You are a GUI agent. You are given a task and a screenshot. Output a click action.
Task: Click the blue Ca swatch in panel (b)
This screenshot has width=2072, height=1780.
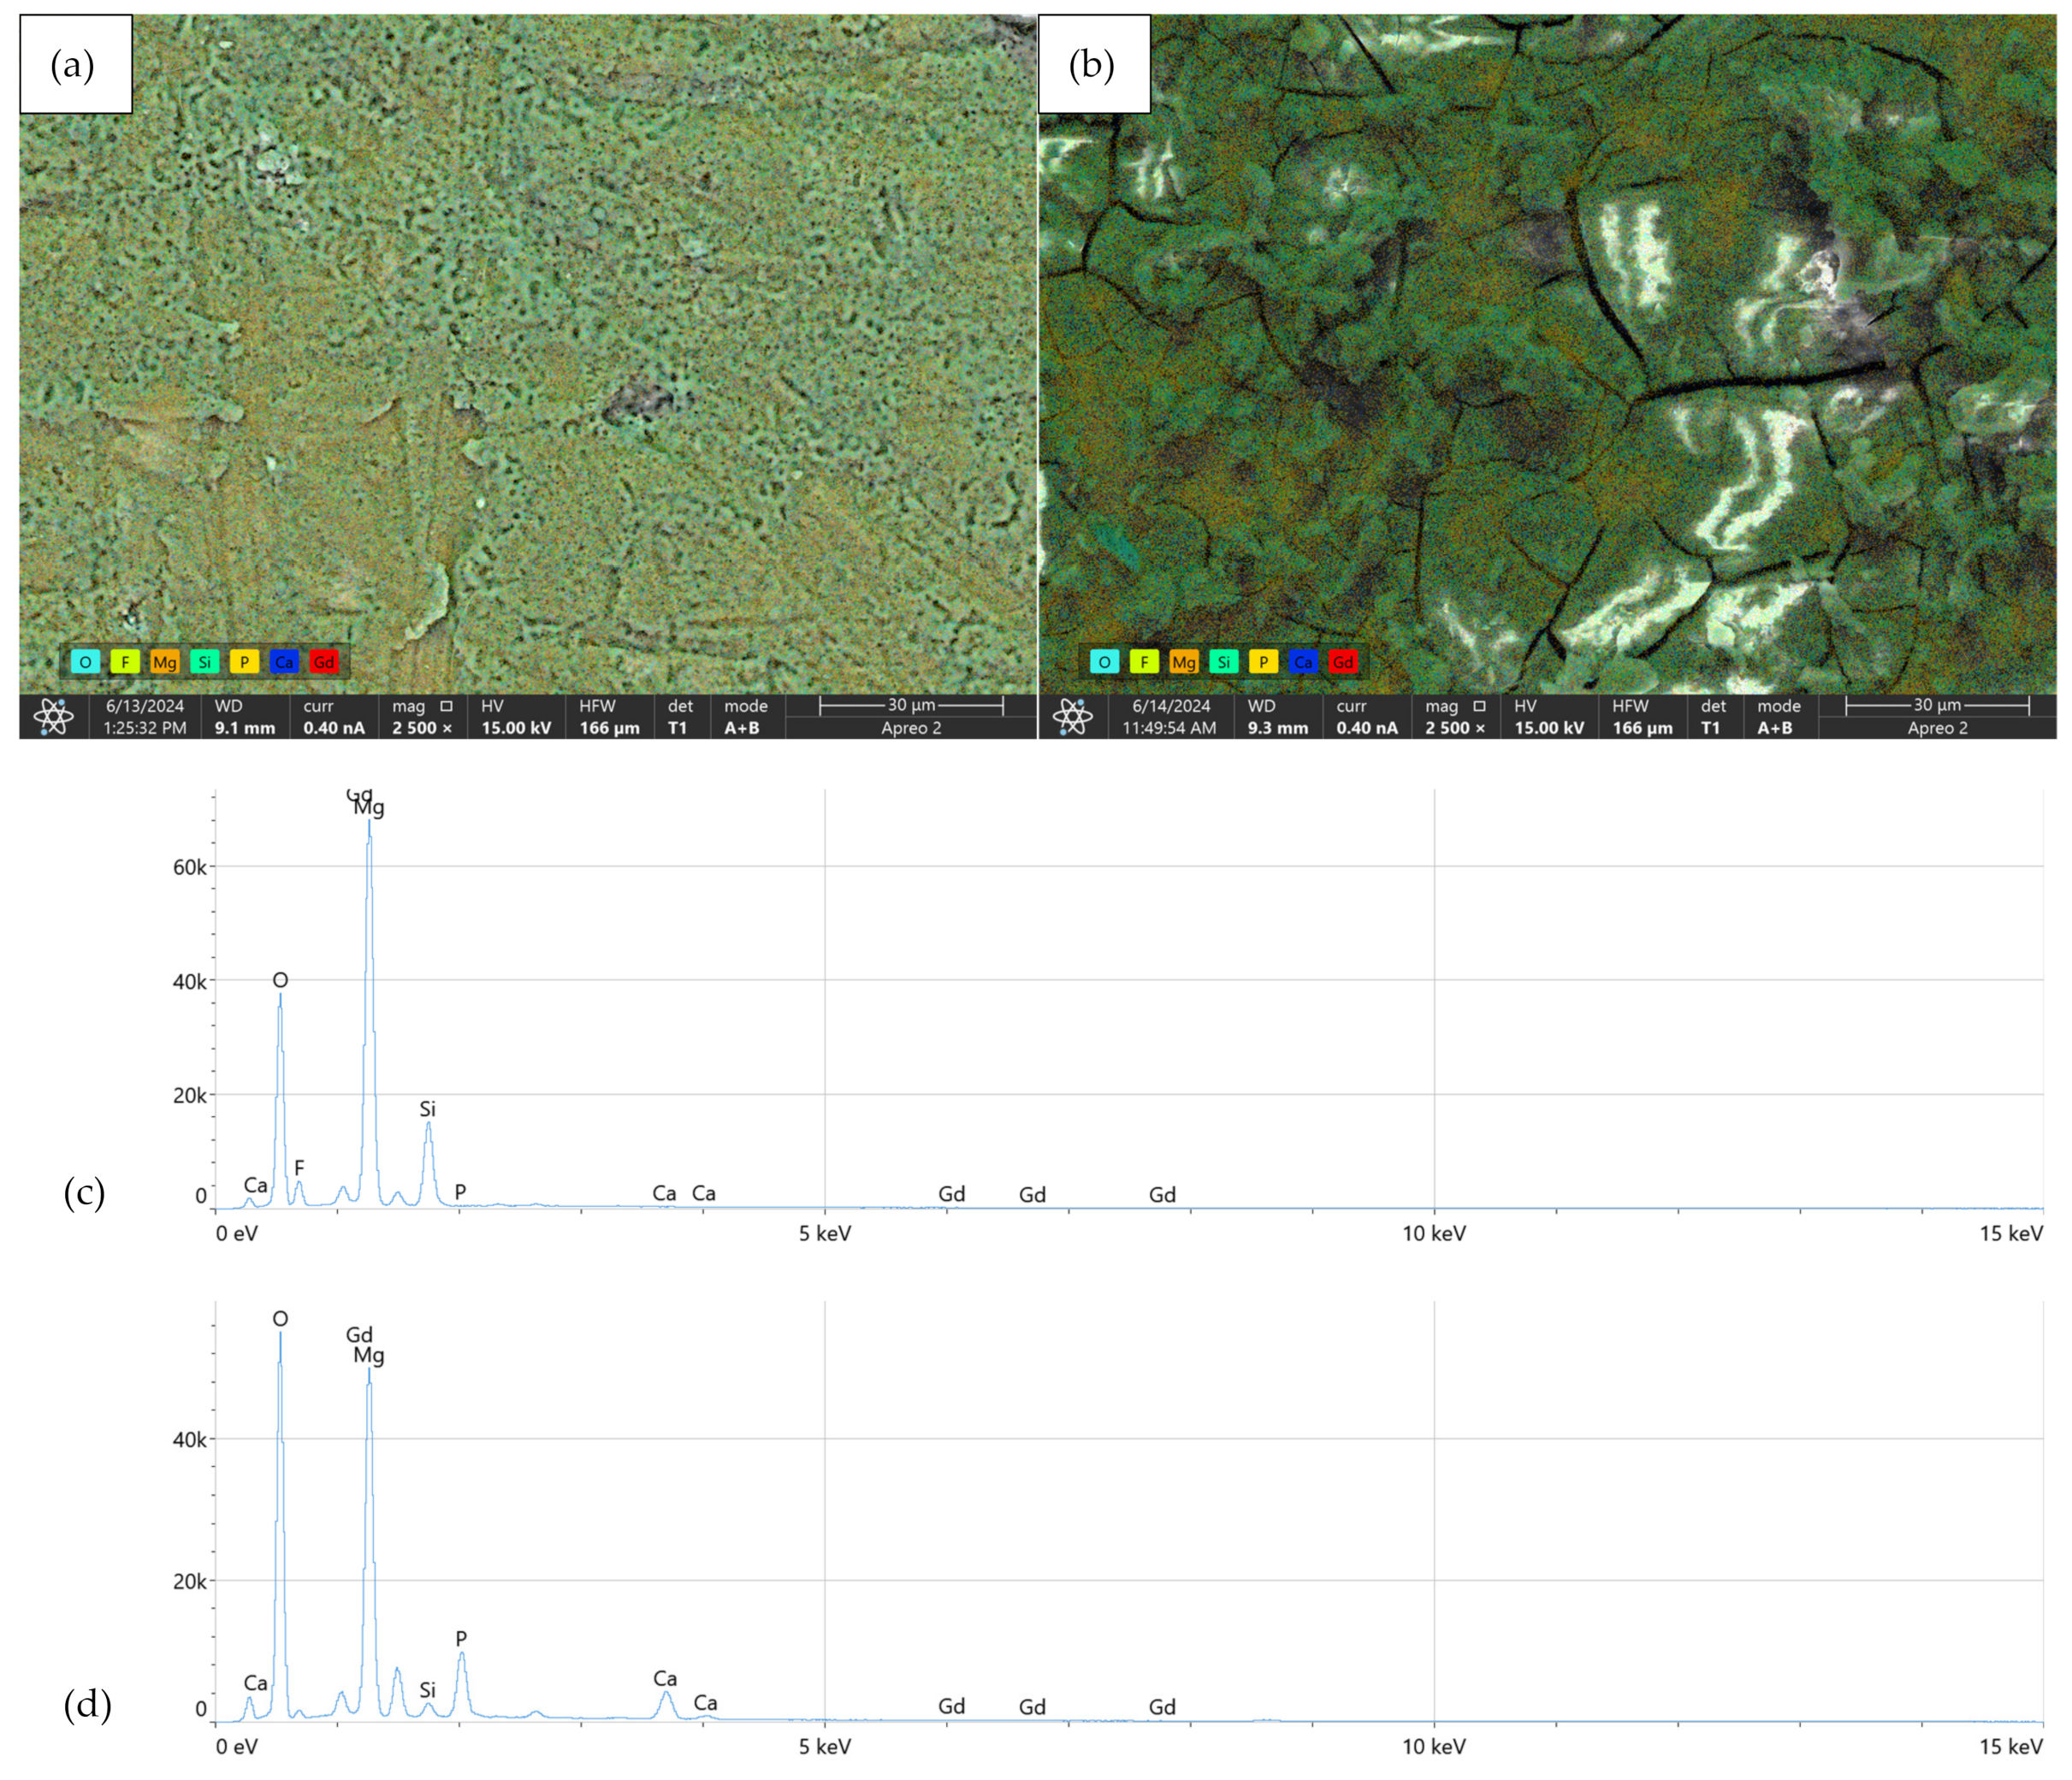(x=1303, y=662)
